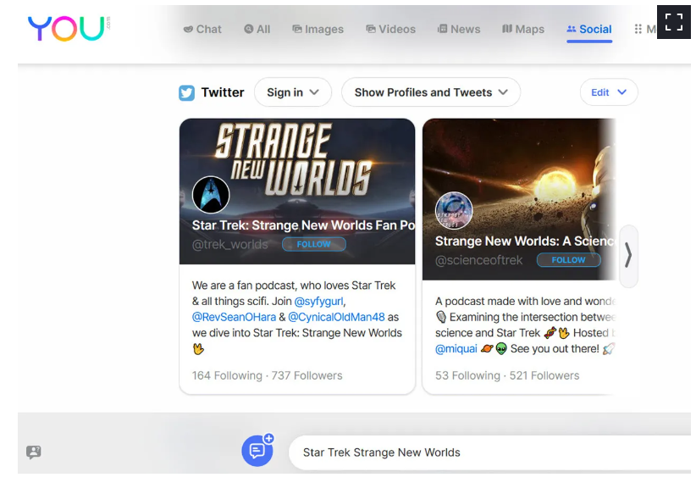Screen dimensions: 696x483
Task: Open the @CynicalOldMan48 mention link
Action: coord(336,317)
